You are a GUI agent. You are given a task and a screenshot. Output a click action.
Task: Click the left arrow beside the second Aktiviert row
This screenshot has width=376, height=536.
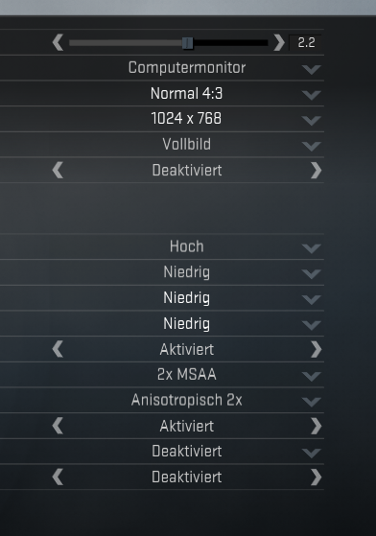[x=58, y=427]
